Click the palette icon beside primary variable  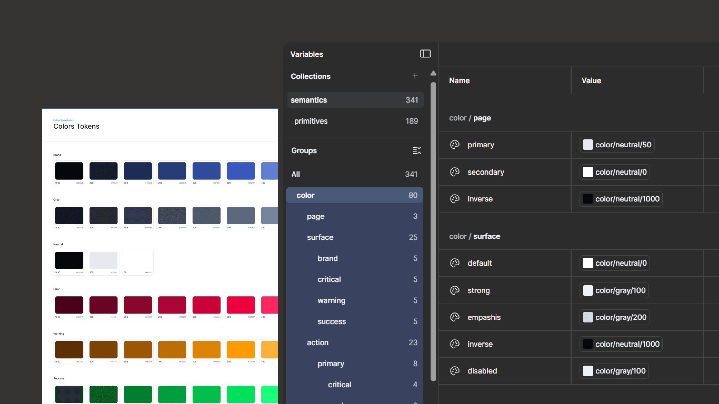pos(455,144)
